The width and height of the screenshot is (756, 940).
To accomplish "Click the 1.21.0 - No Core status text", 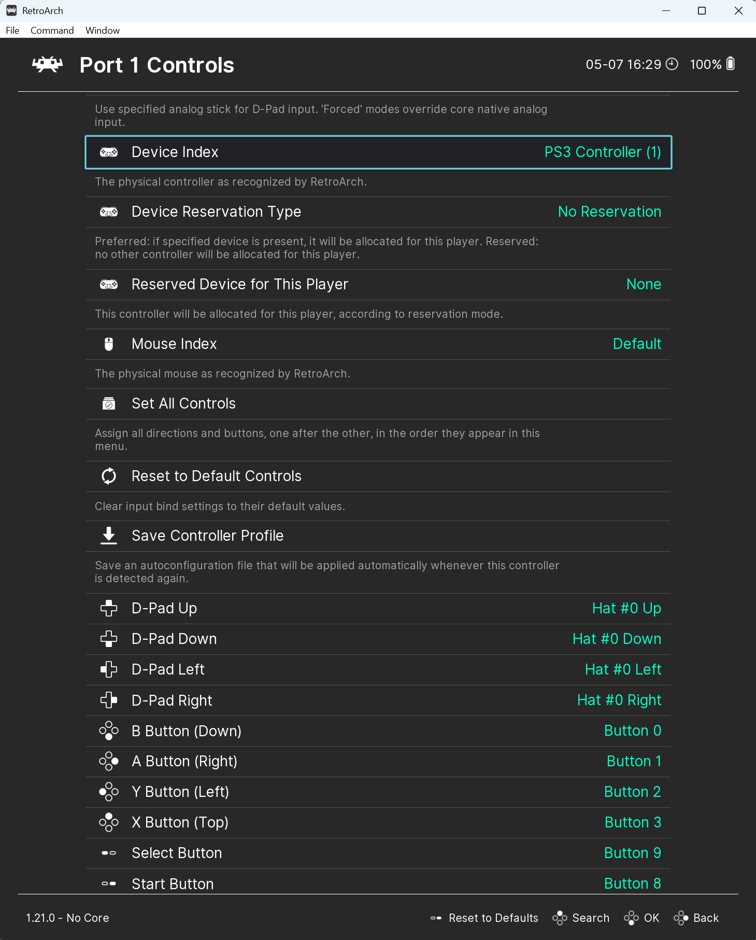I will coord(67,918).
